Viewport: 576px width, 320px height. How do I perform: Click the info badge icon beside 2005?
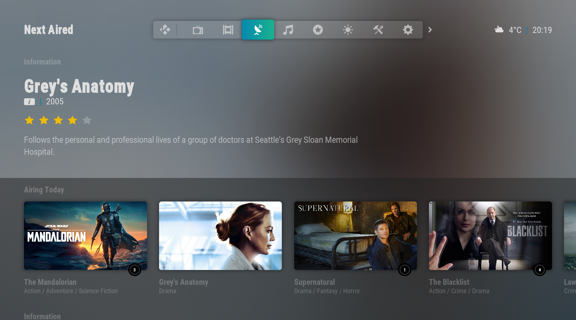[x=29, y=102]
